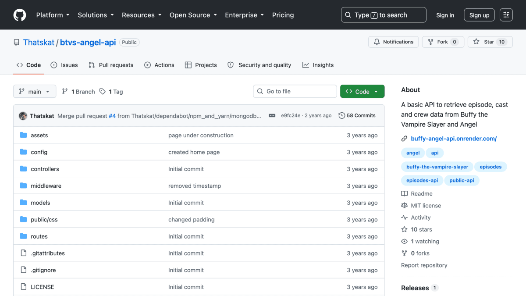Click the Go to file field
The width and height of the screenshot is (526, 296).
click(x=295, y=92)
